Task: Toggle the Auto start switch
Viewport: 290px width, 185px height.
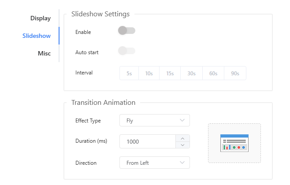Action: point(126,51)
